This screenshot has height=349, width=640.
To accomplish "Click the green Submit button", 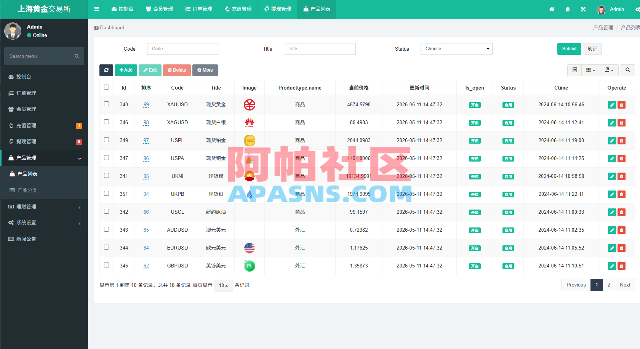I will point(569,49).
